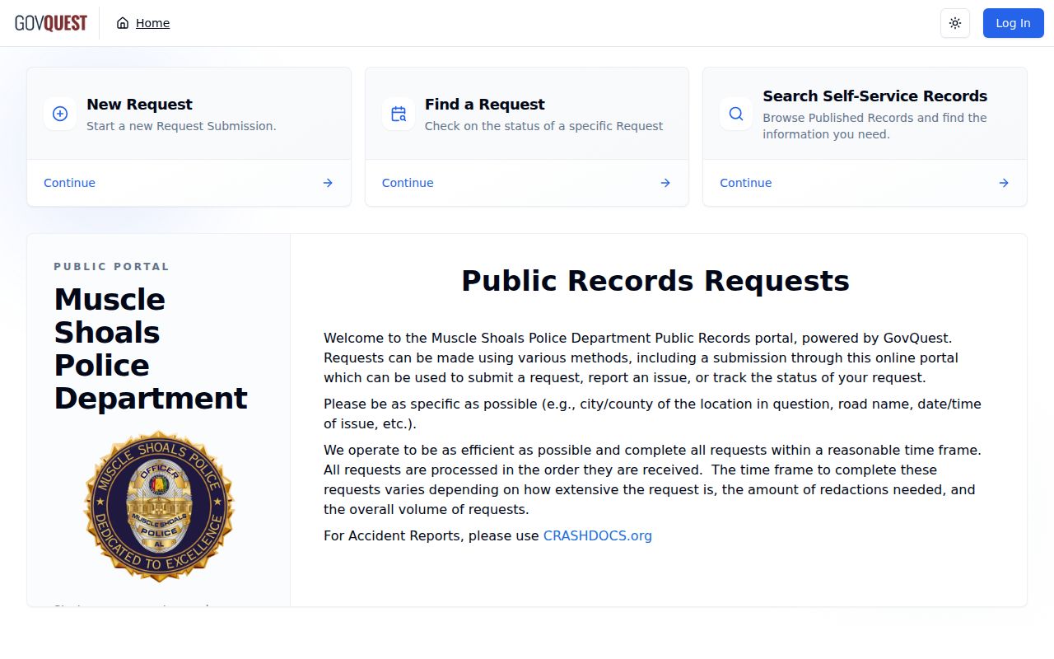Click "Browse Published Records" description text
This screenshot has height=659, width=1054.
tap(874, 126)
